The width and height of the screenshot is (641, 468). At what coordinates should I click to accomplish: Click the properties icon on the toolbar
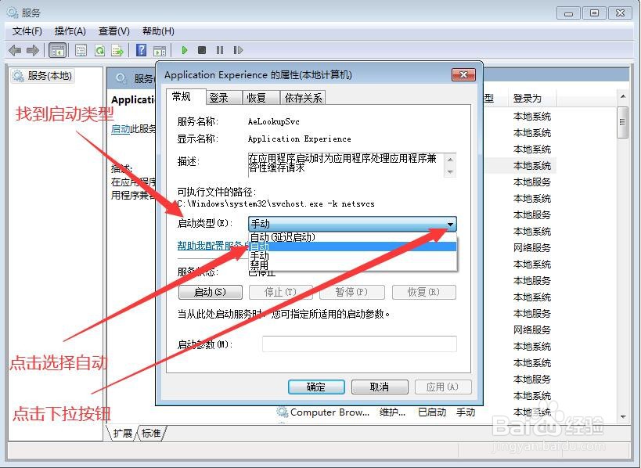(x=80, y=50)
